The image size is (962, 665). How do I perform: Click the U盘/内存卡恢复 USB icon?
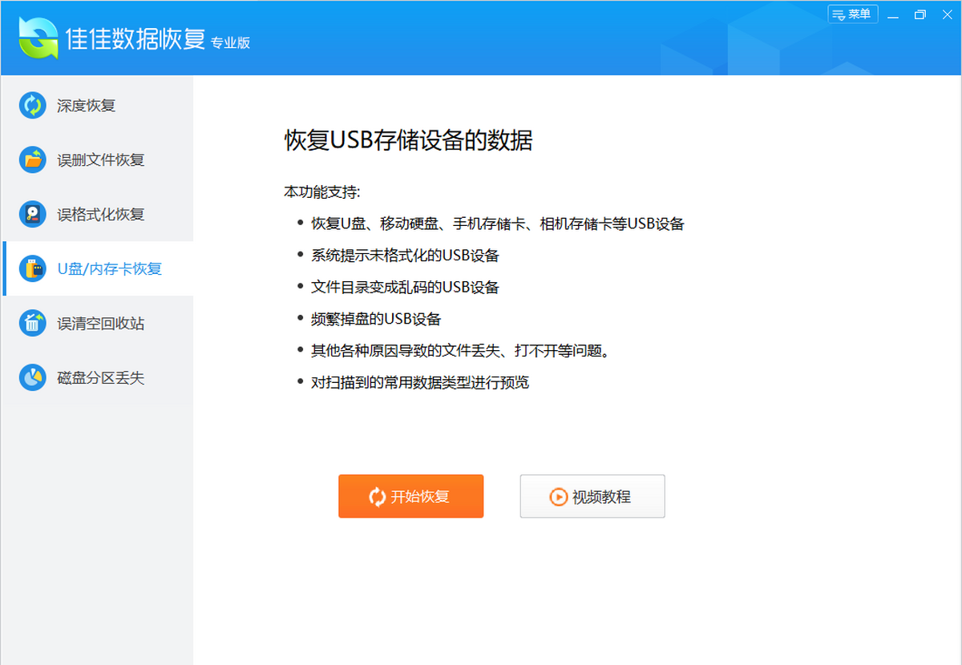click(33, 268)
